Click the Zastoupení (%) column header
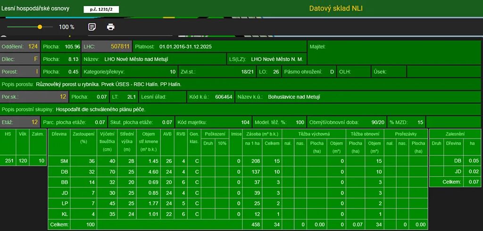 (84, 137)
